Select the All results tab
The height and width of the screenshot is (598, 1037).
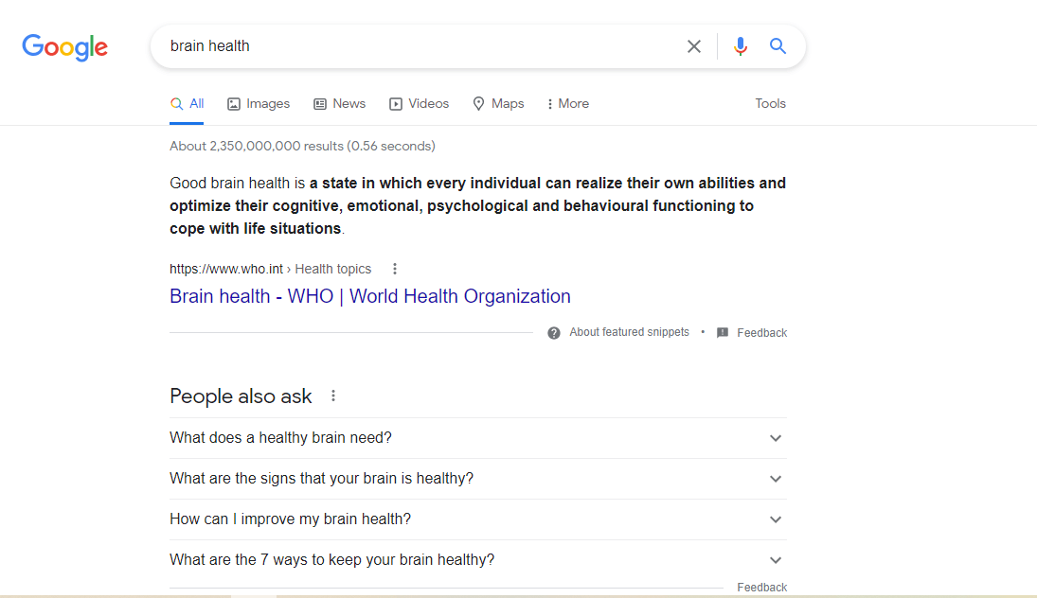(187, 104)
